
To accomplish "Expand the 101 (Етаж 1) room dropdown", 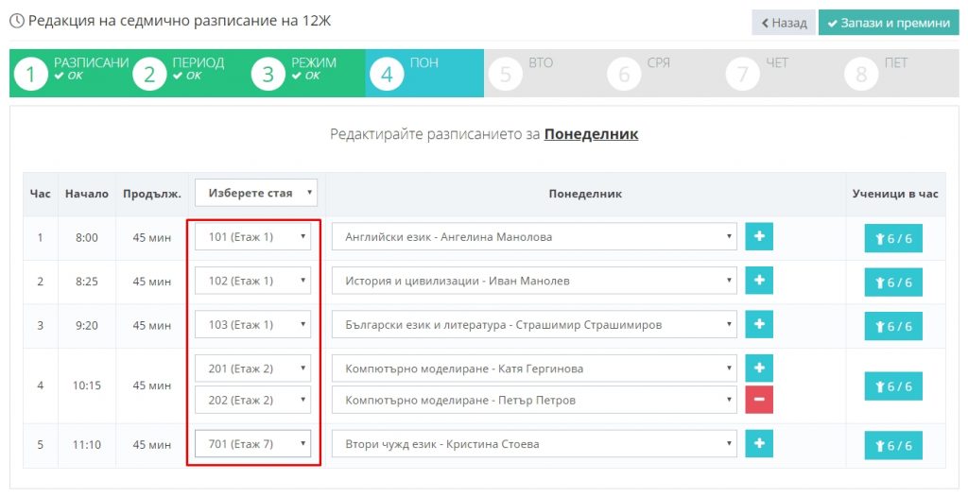I will tap(252, 237).
